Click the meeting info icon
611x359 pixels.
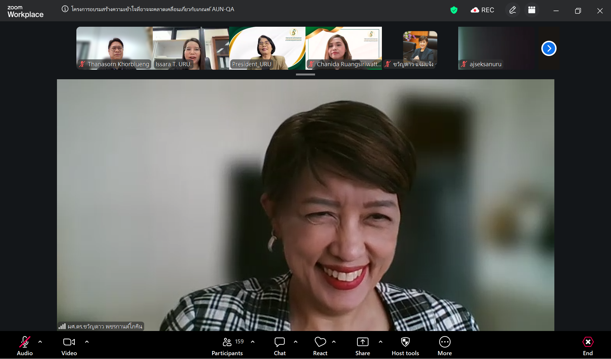(x=65, y=9)
